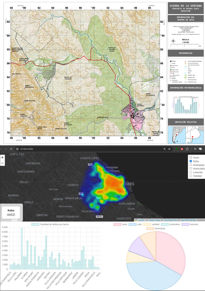Open the extensions puzzle icon
205x291 pixels.
[187, 149]
